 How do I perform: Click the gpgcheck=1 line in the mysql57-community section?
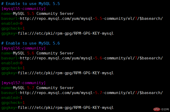[13, 103]
